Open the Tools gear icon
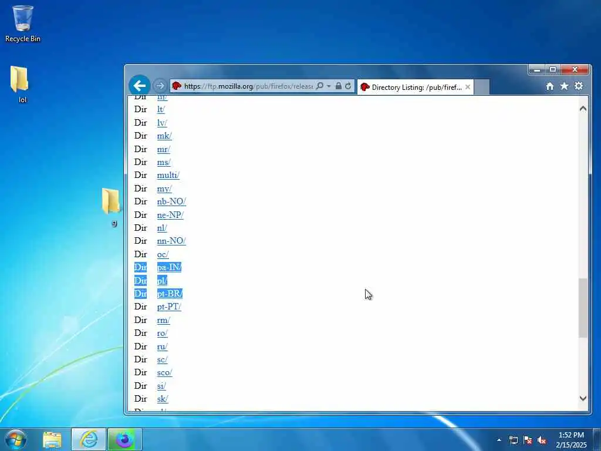Screen dimensions: 601x451 [578, 86]
